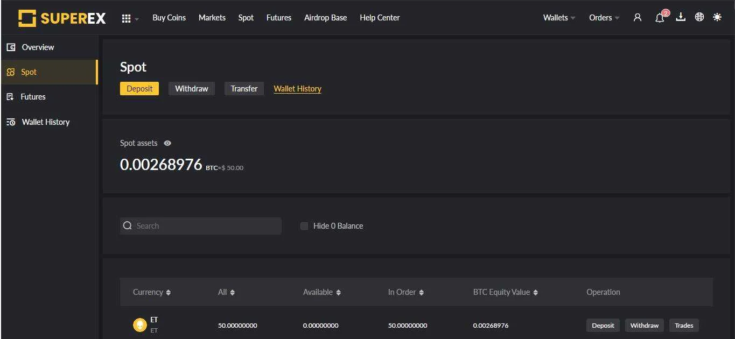Image resolution: width=735 pixels, height=339 pixels.
Task: Open Spot in the top navigation
Action: click(x=246, y=18)
